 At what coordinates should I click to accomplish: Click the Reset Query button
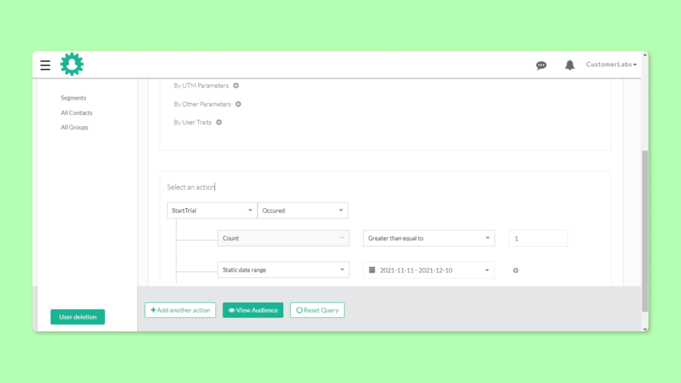[317, 310]
